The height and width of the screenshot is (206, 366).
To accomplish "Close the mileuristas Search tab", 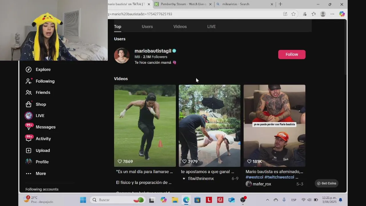I will [x=272, y=4].
